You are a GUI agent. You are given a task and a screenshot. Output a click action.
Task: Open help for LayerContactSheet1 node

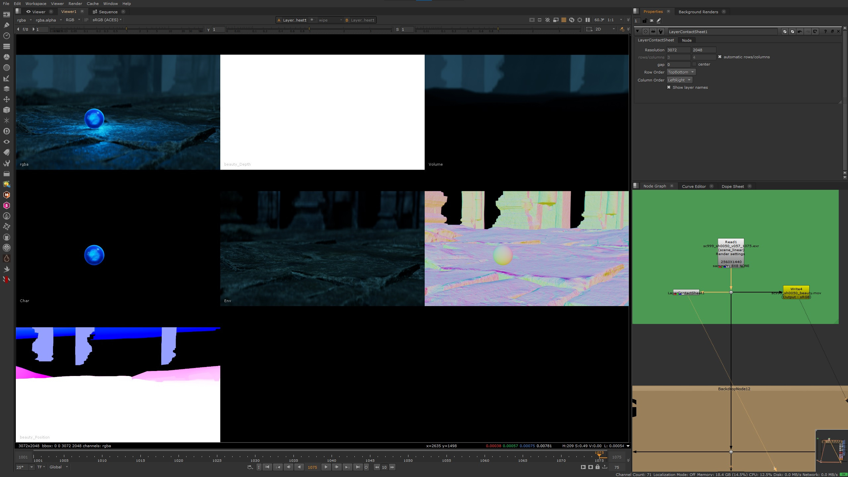(825, 31)
